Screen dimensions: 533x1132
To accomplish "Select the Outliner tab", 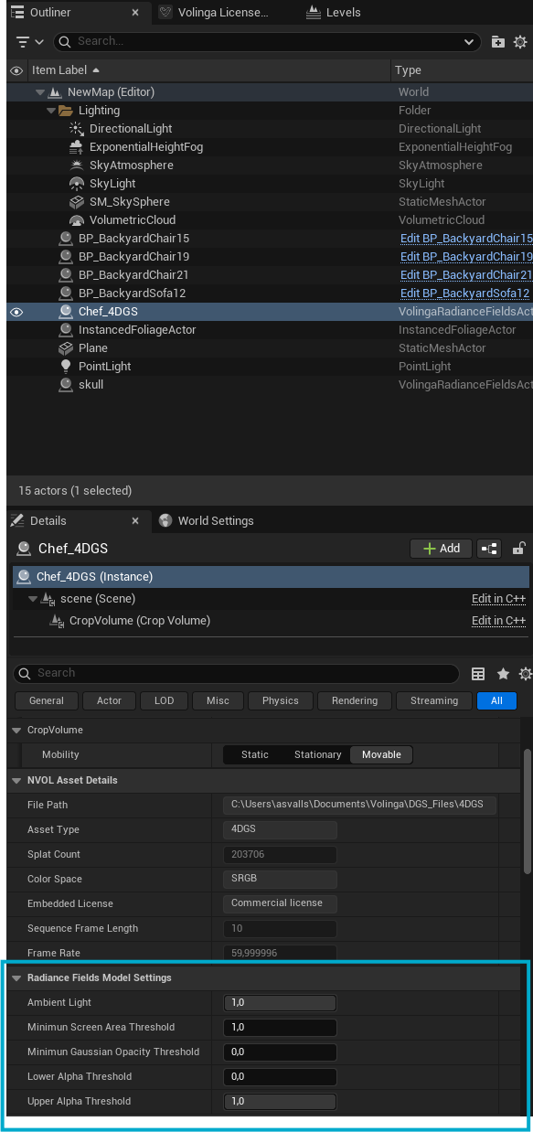I will 50,13.
